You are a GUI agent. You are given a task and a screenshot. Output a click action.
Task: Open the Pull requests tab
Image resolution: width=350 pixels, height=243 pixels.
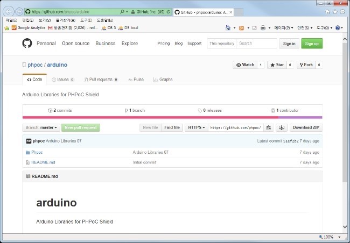coord(101,79)
